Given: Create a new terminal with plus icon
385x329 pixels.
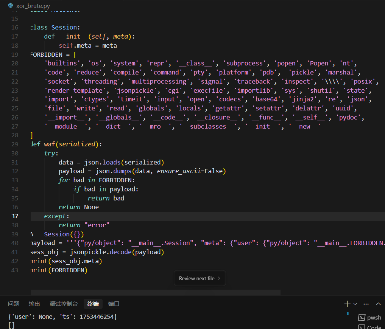Looking at the screenshot, I should (347, 304).
